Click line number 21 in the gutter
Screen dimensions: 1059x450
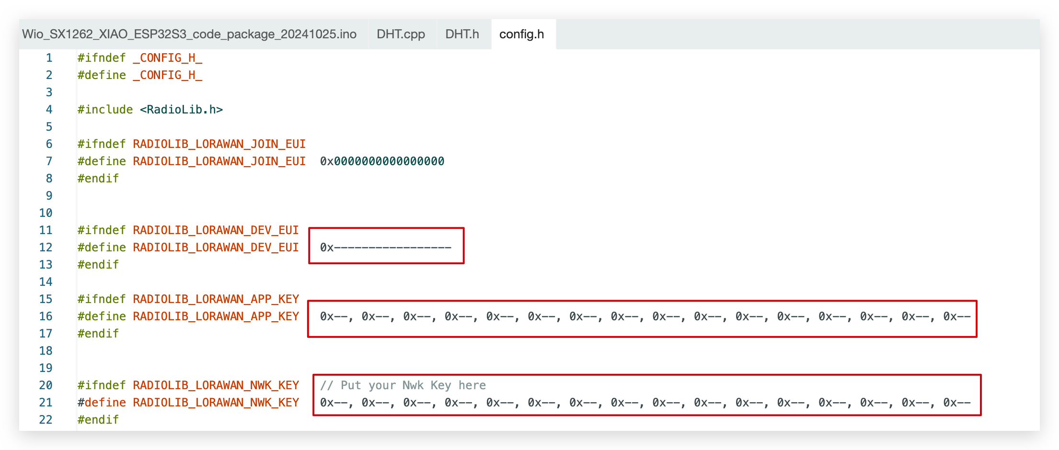pos(46,403)
